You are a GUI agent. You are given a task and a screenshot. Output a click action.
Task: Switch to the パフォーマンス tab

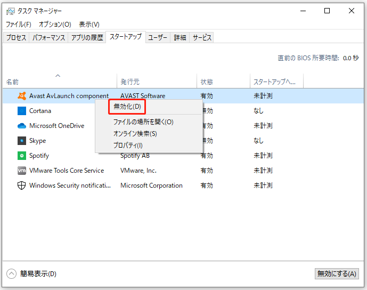pyautogui.click(x=48, y=37)
